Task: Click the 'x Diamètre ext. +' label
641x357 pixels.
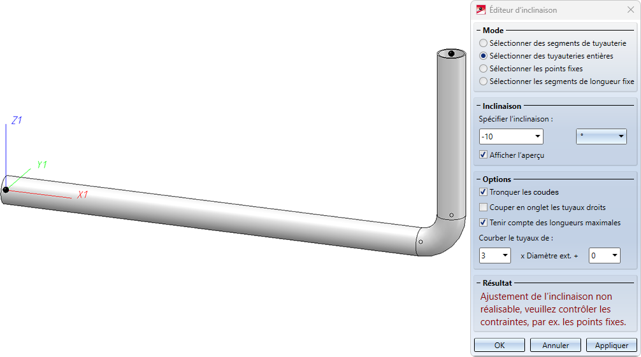Action: click(549, 256)
